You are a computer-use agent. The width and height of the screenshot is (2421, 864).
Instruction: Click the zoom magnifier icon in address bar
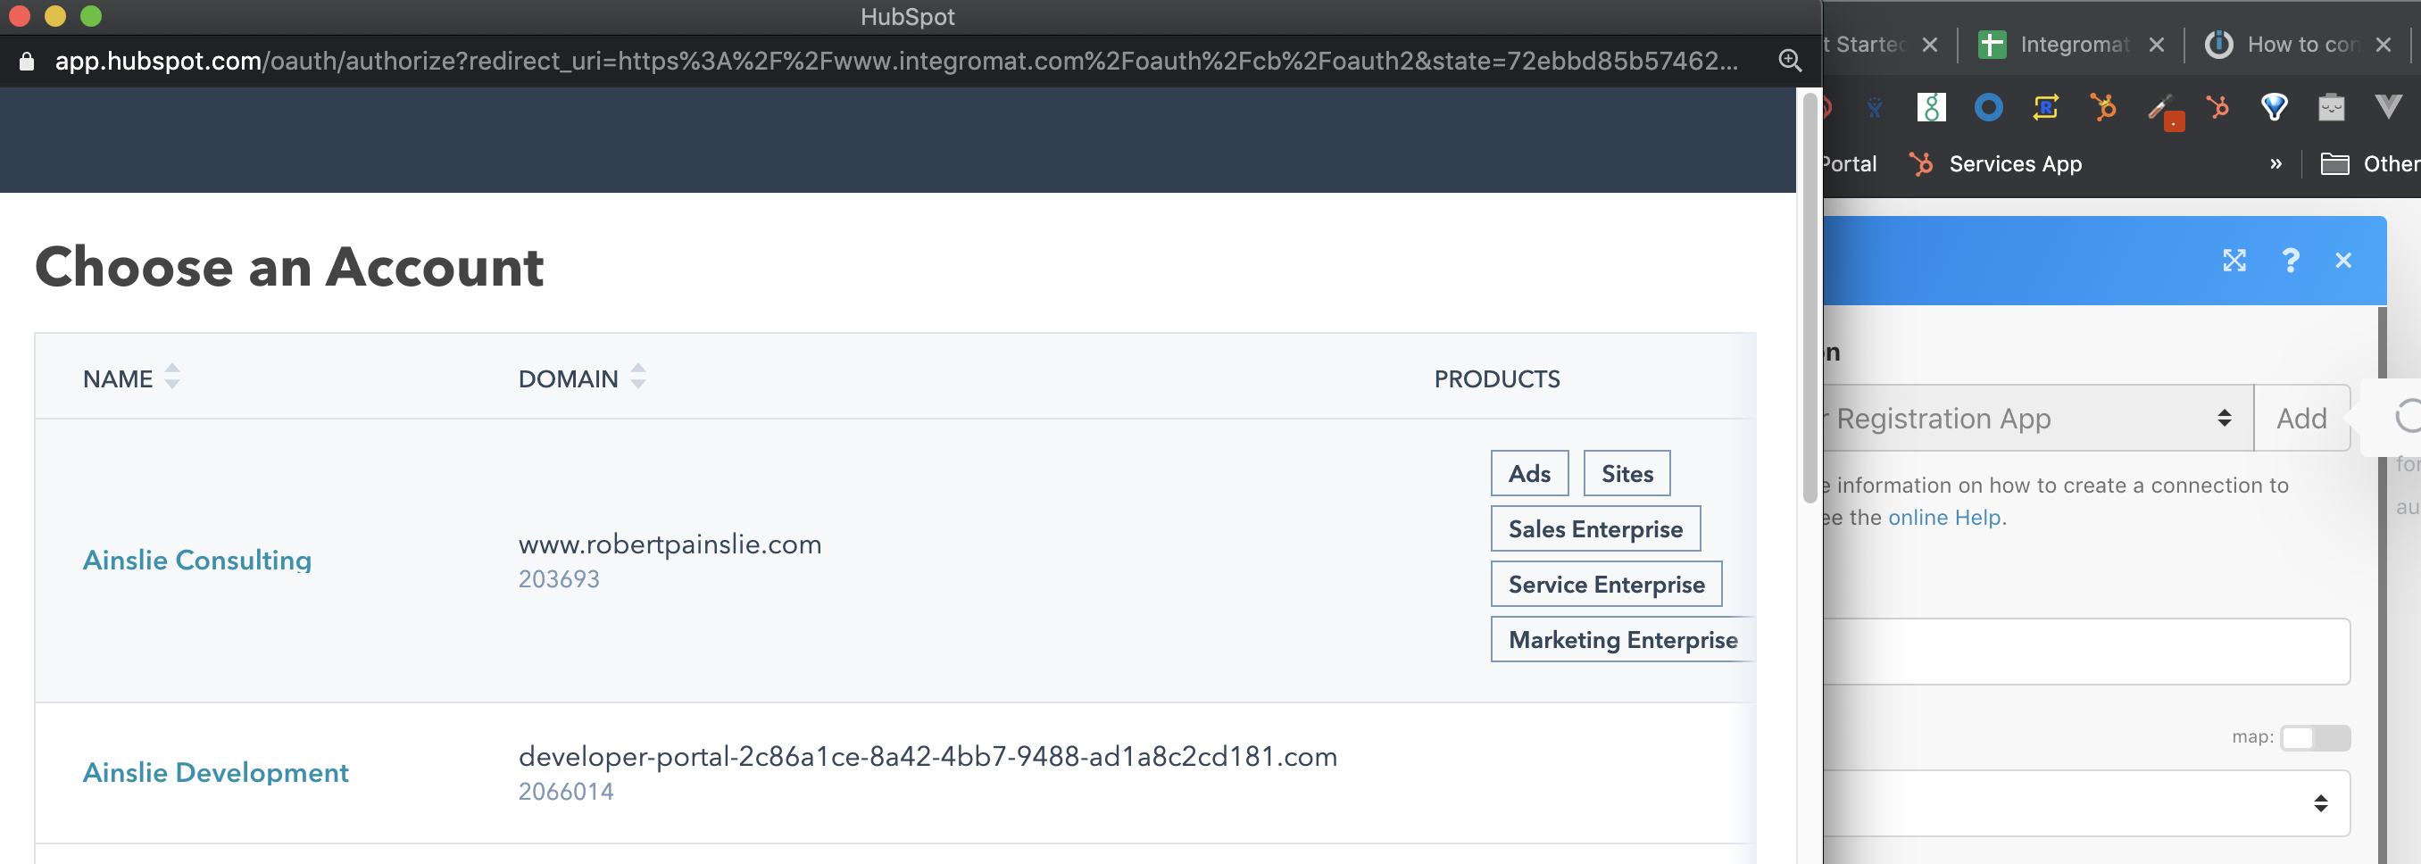coord(1790,61)
